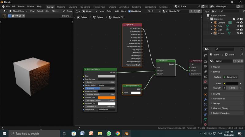The height and width of the screenshot is (137, 245).
Task: Toggle the Collection exclude checkbox
Action: coord(234,19)
